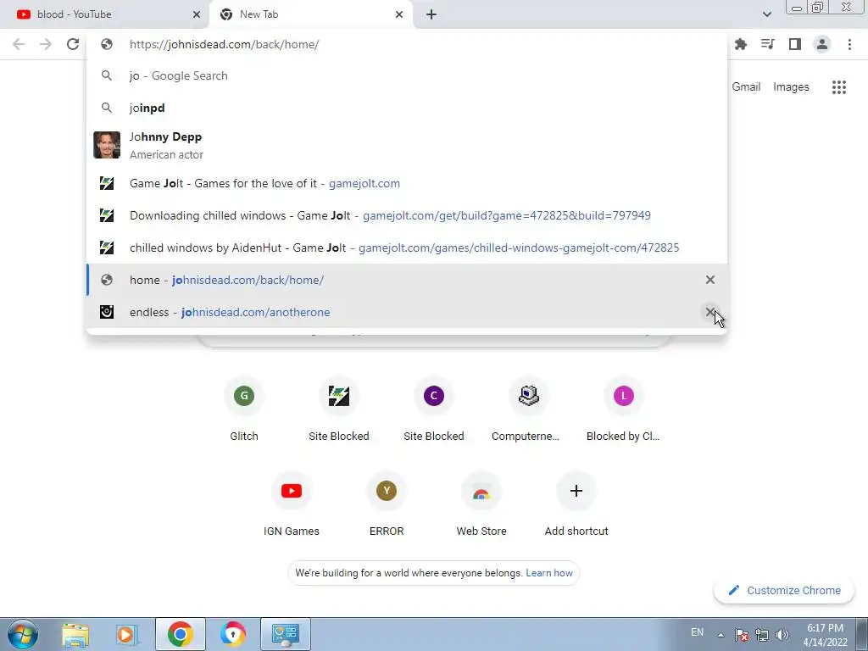Click the Action Center flag tray icon
The height and width of the screenshot is (651, 868).
pyautogui.click(x=742, y=635)
